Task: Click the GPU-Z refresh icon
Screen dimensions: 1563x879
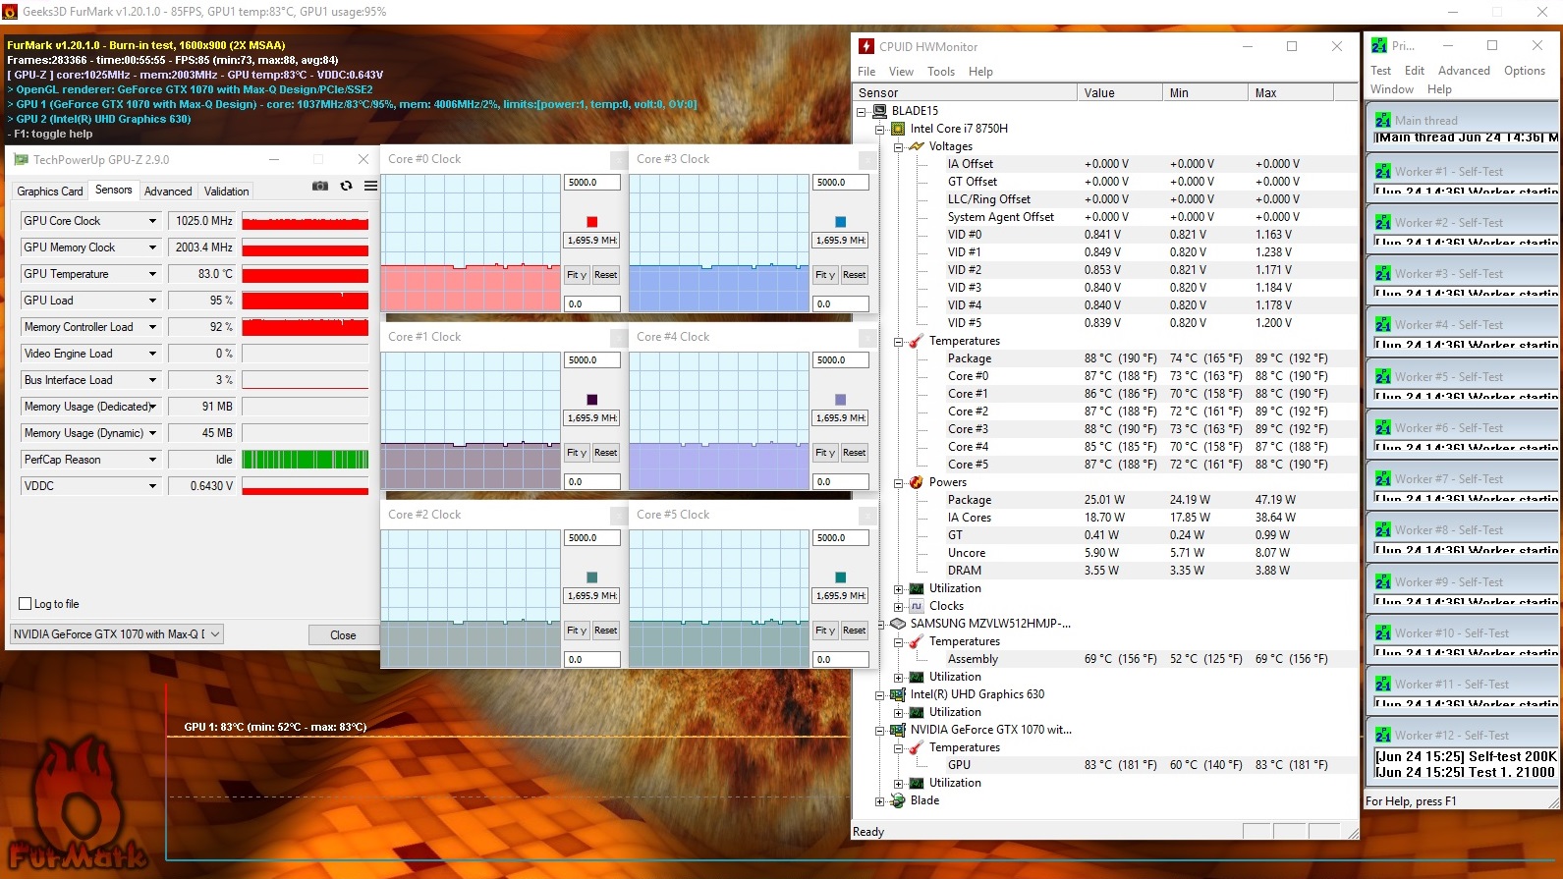Action: click(x=346, y=186)
